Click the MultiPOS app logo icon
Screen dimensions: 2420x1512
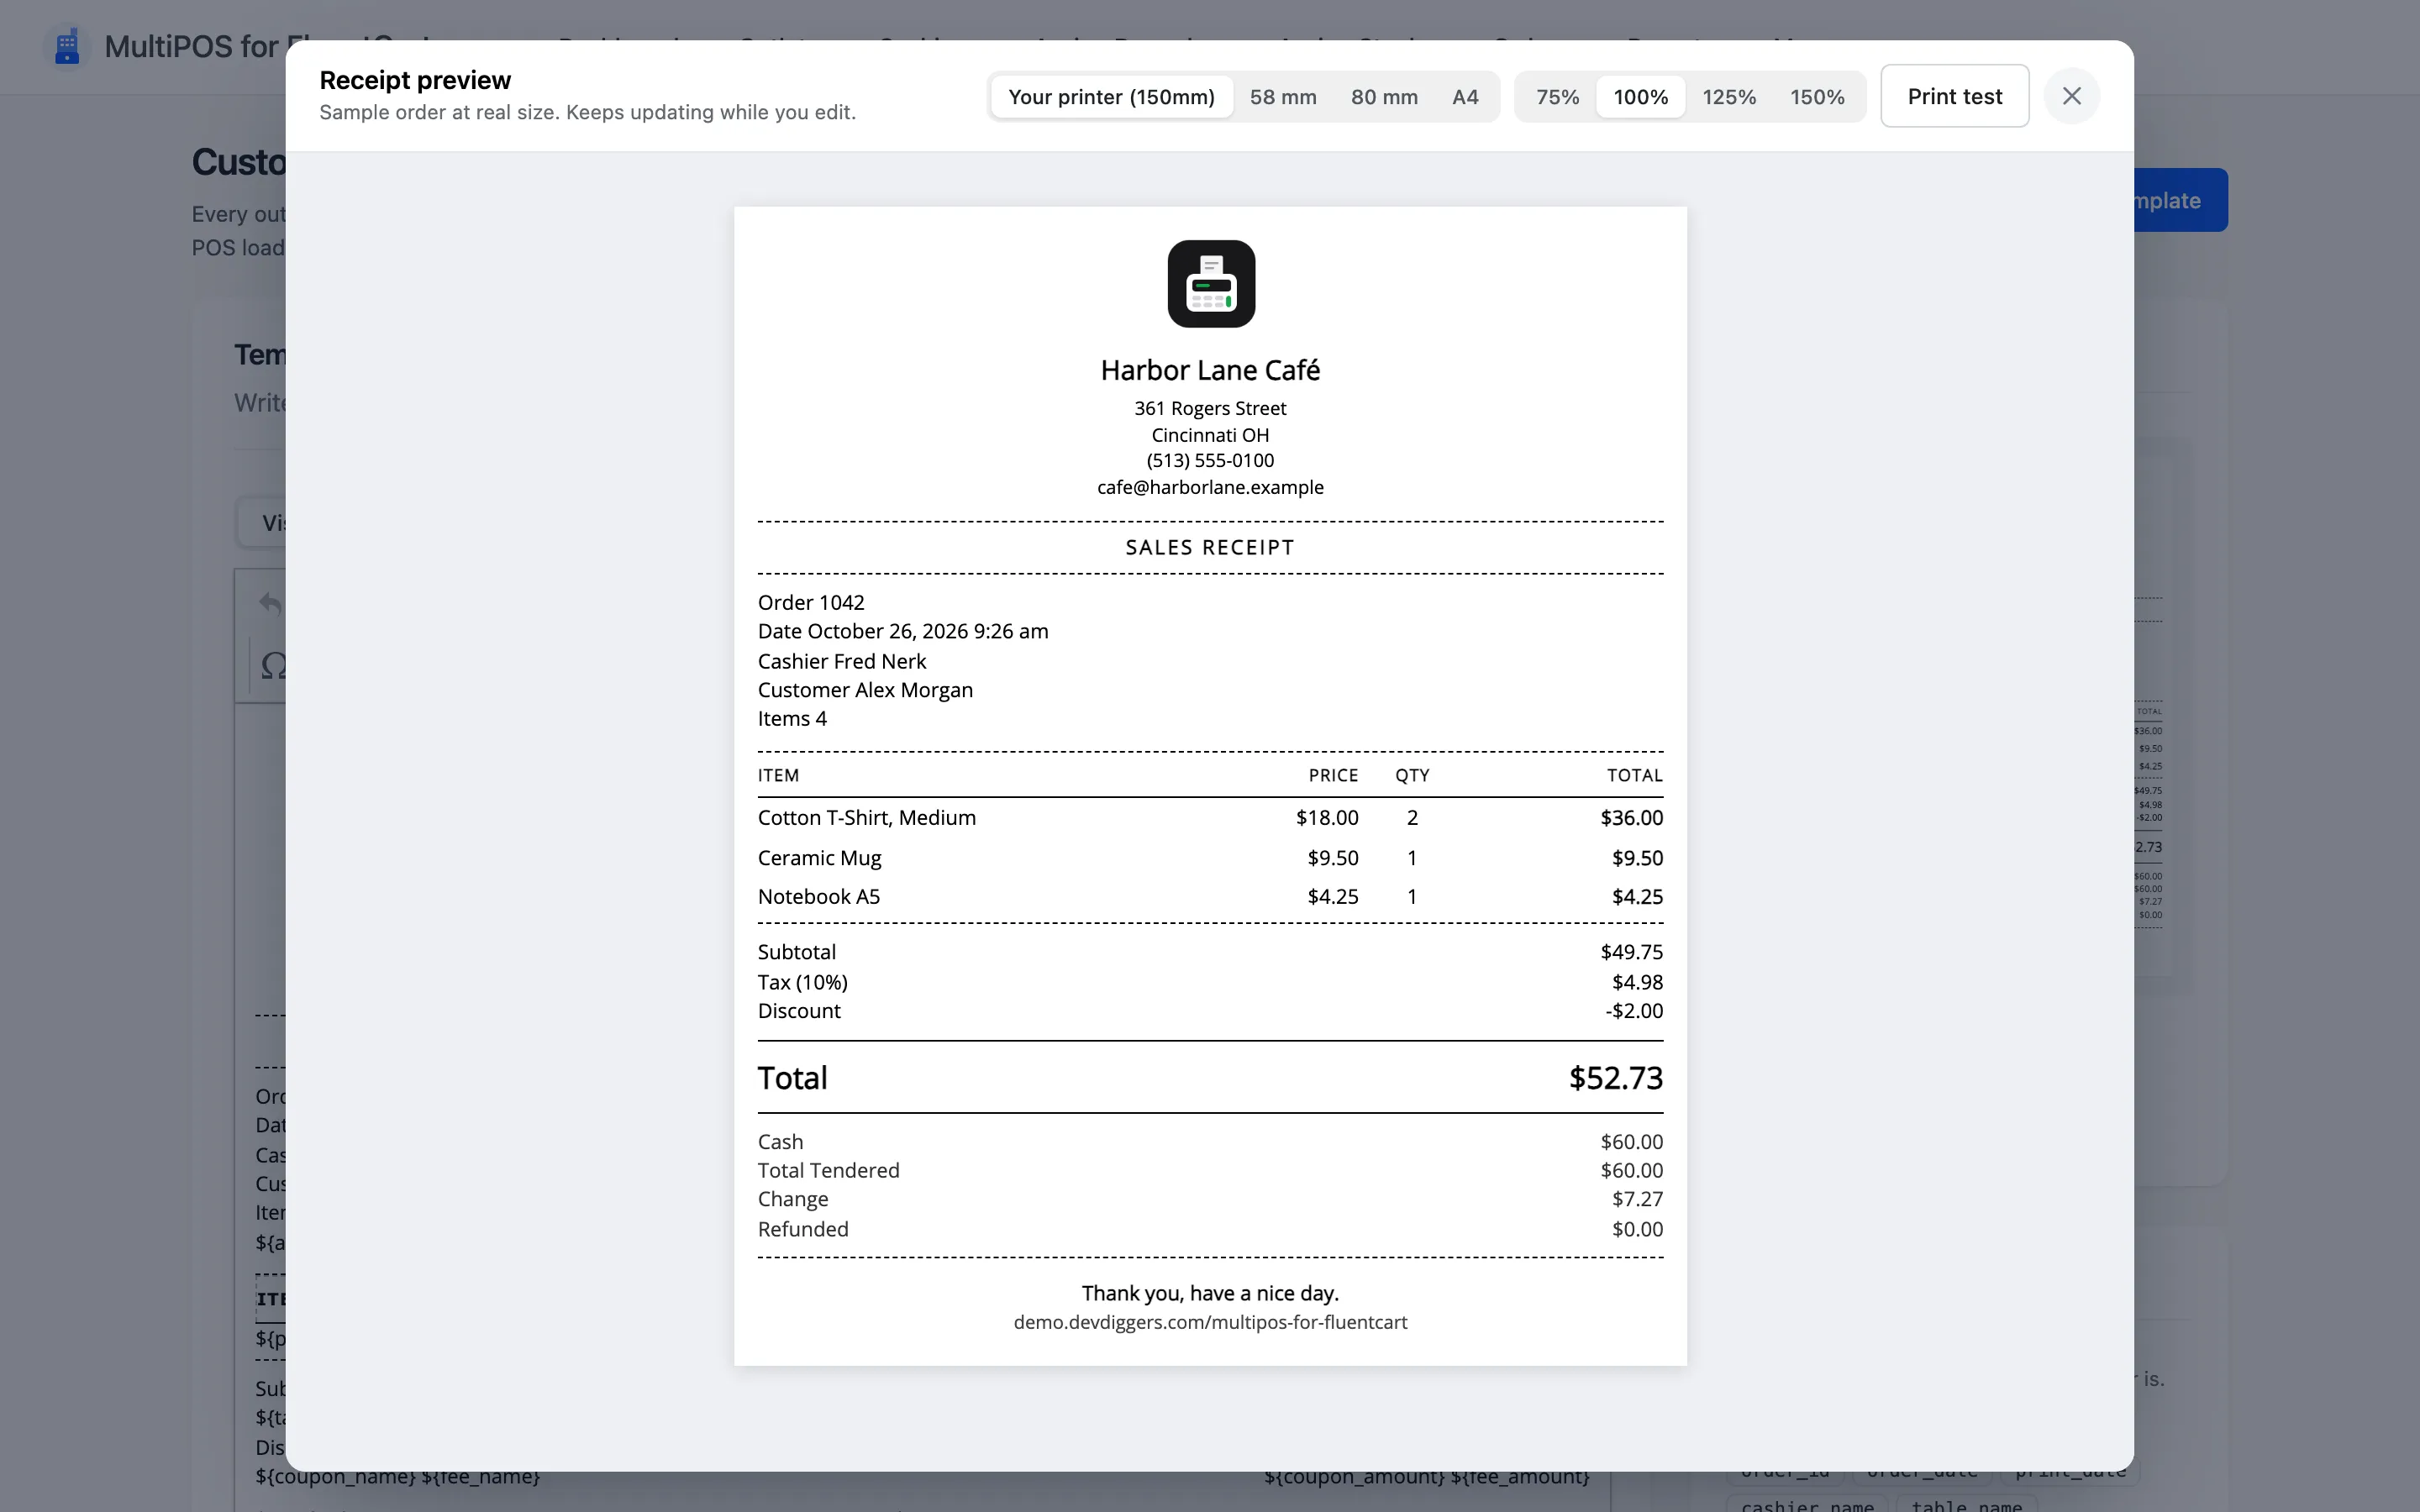click(67, 46)
